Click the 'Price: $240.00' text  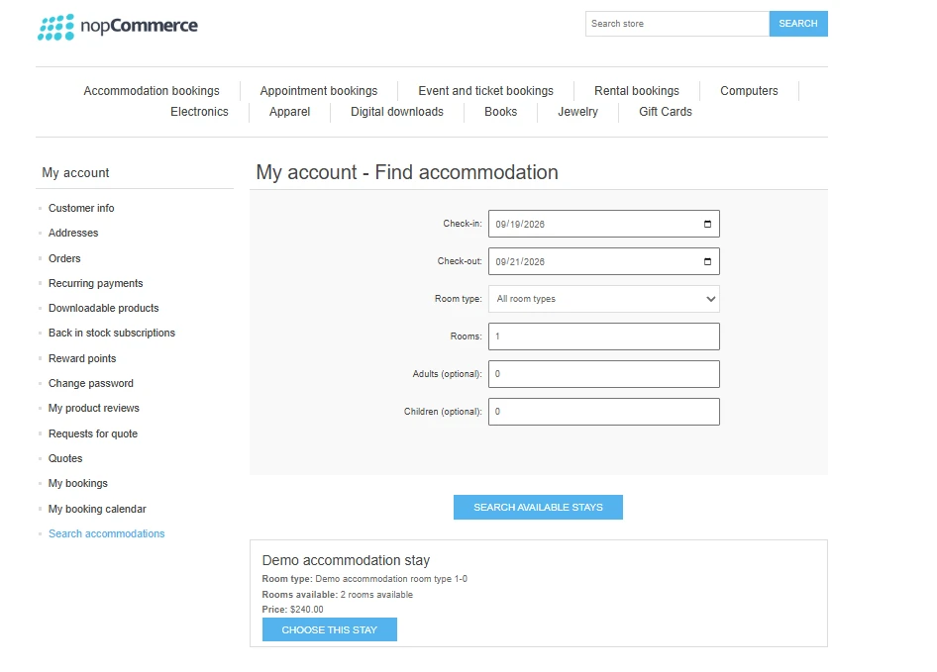point(293,610)
